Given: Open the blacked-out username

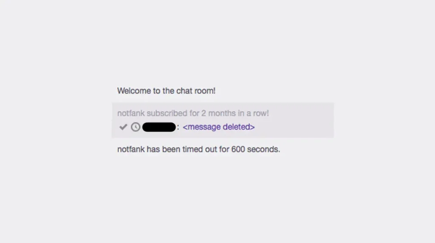Looking at the screenshot, I should point(159,127).
